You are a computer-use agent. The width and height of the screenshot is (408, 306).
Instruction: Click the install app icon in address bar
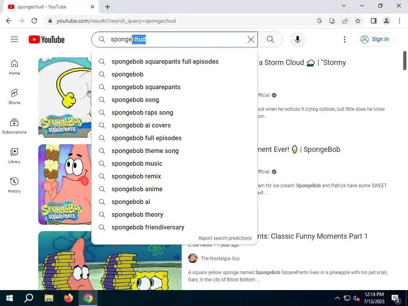click(x=332, y=21)
